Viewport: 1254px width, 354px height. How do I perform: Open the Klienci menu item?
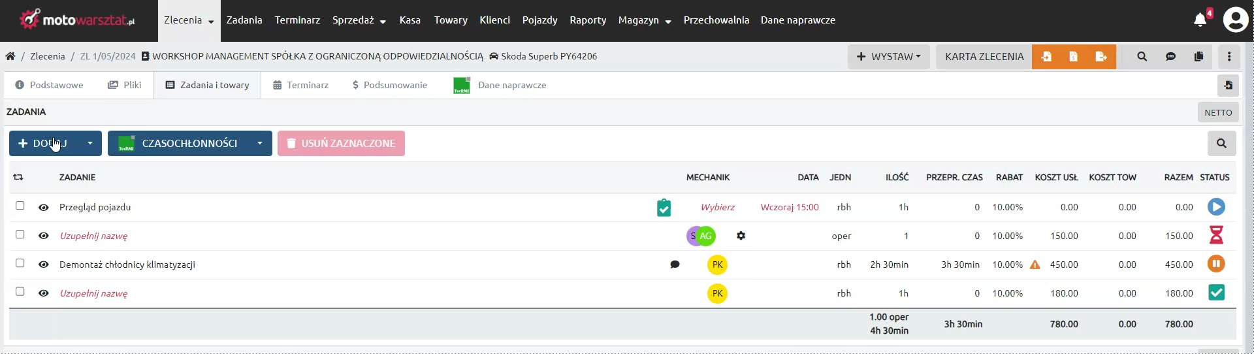pos(494,20)
